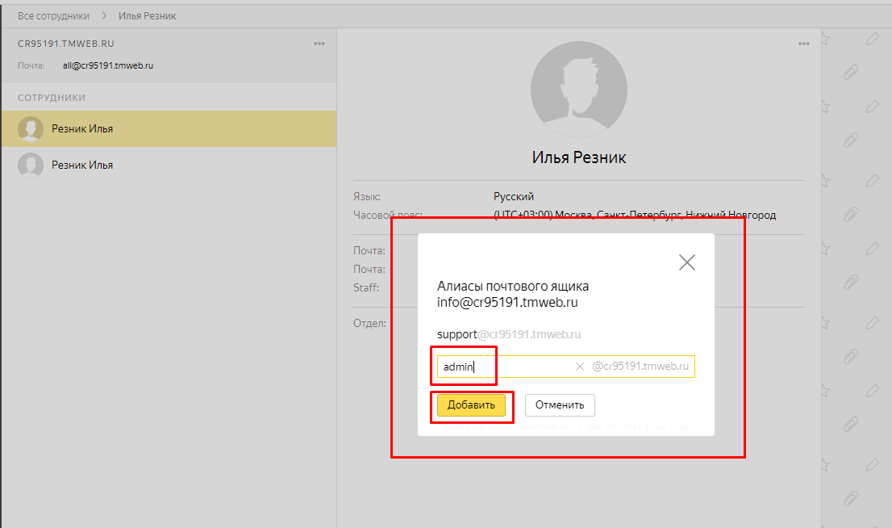
Task: Close the mailbox aliases dialog with X
Action: (x=686, y=262)
